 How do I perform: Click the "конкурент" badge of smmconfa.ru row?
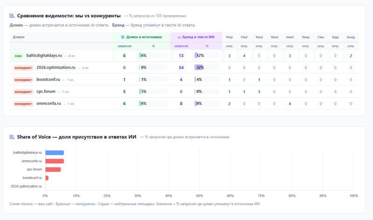(x=23, y=104)
